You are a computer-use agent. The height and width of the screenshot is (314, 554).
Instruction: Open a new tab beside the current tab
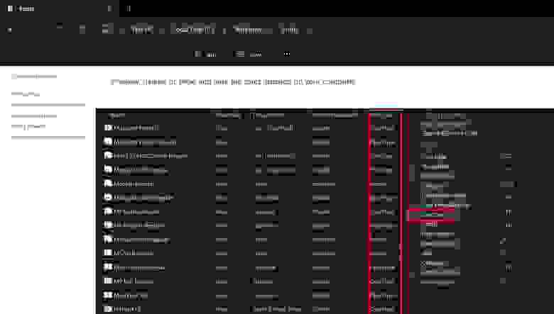[129, 9]
